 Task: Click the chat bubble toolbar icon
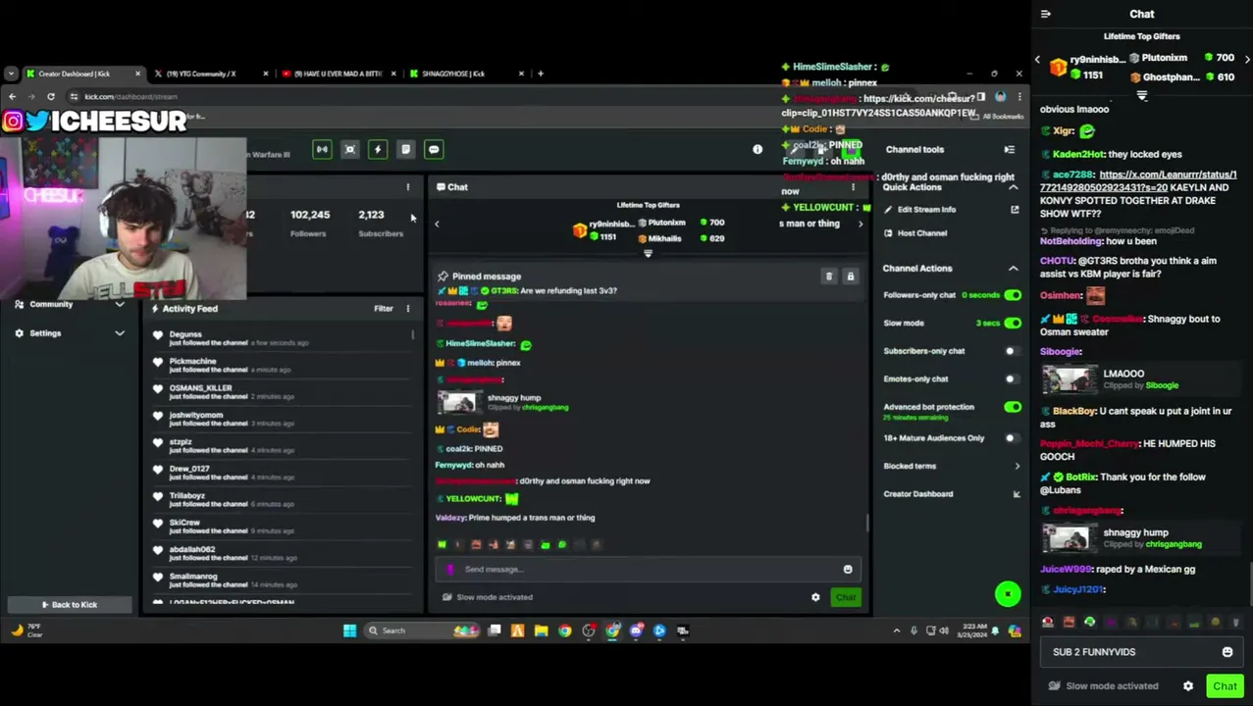tap(434, 149)
